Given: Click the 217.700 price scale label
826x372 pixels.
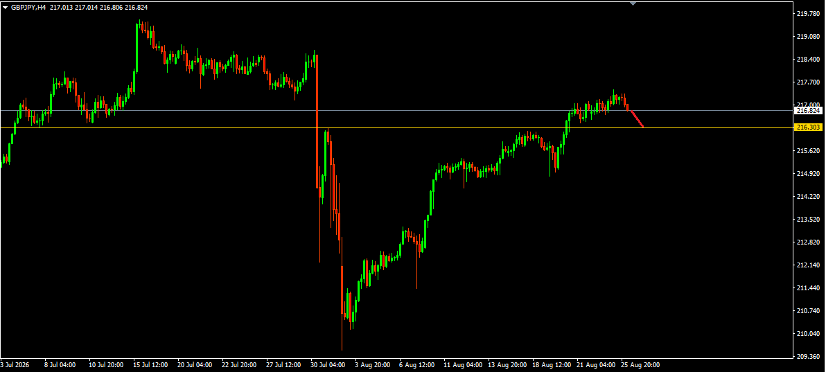Looking at the screenshot, I should 809,82.
